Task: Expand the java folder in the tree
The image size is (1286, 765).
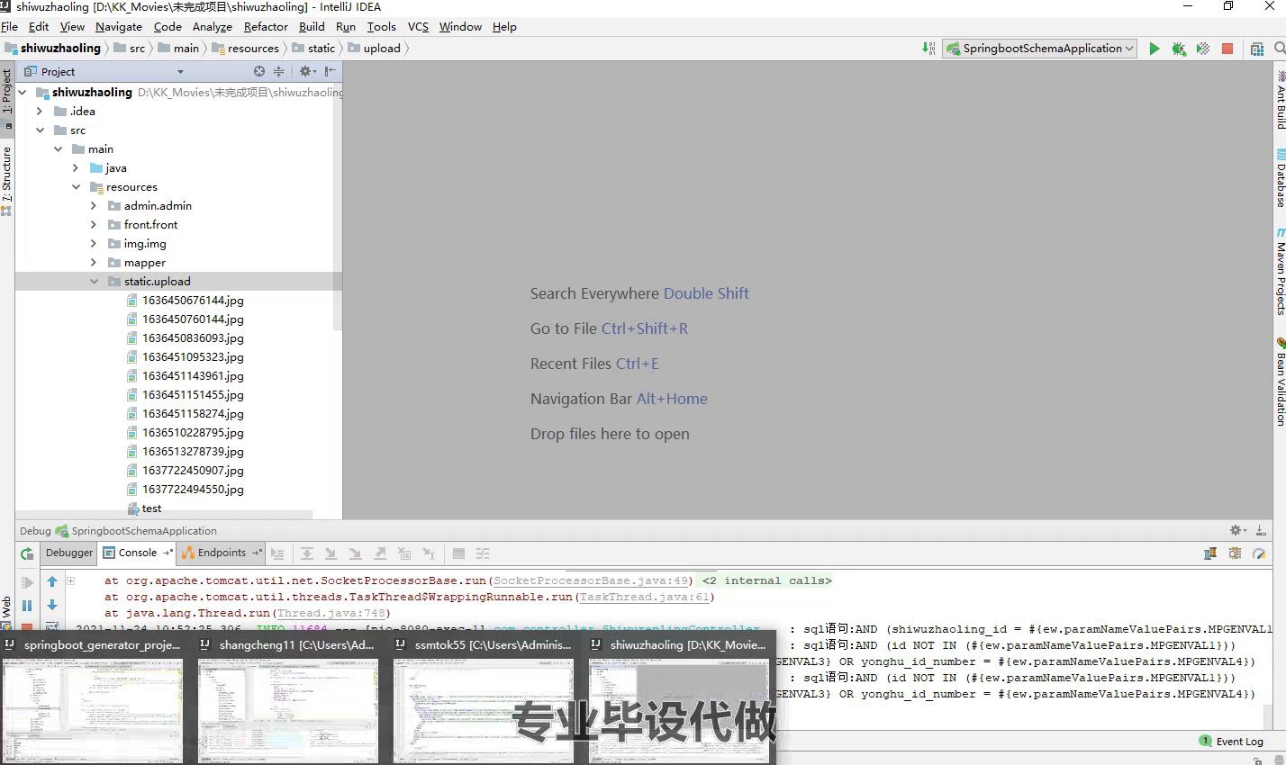Action: point(76,168)
